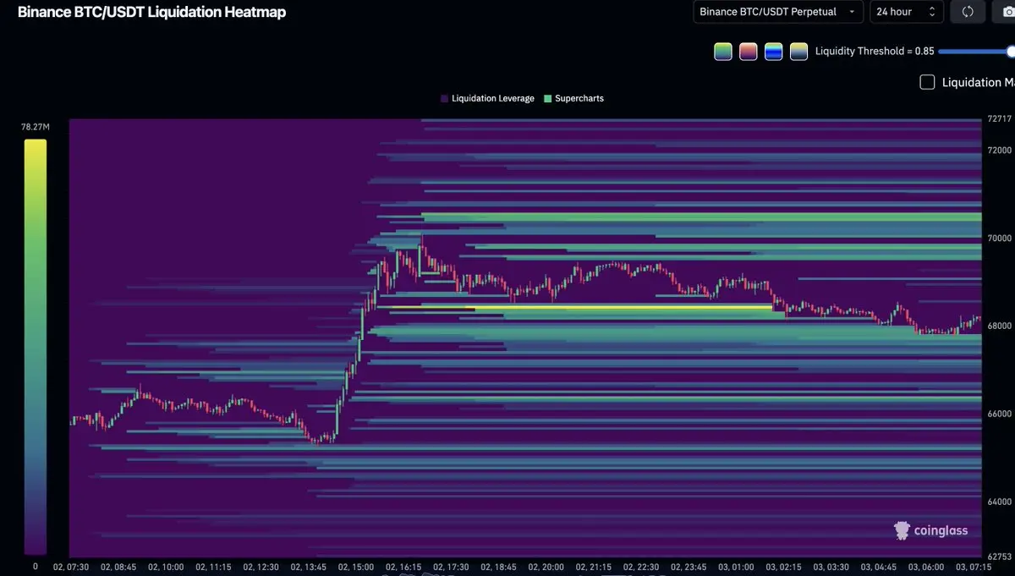Change the 24 hour timeframe selector
This screenshot has height=576, width=1015.
[x=907, y=12]
